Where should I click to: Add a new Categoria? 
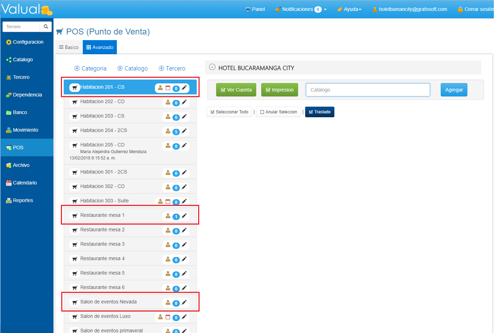90,68
